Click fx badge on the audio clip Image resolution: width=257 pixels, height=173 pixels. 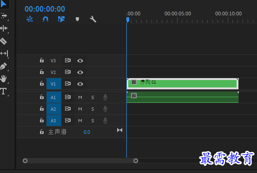pos(134,95)
